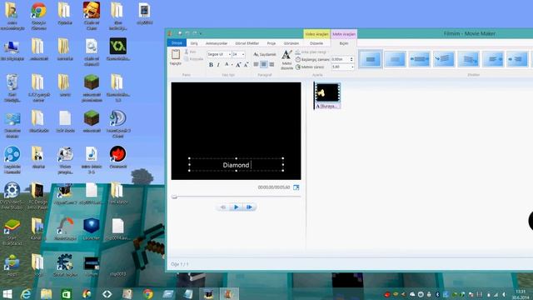The width and height of the screenshot is (533, 300).
Task: Click the Kes cut command
Action: click(x=191, y=52)
